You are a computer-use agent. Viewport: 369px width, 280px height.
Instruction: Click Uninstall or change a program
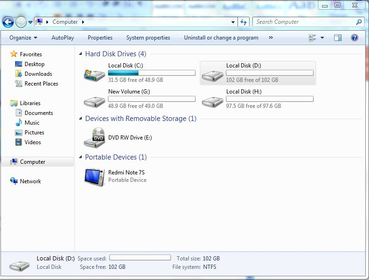pyautogui.click(x=221, y=38)
